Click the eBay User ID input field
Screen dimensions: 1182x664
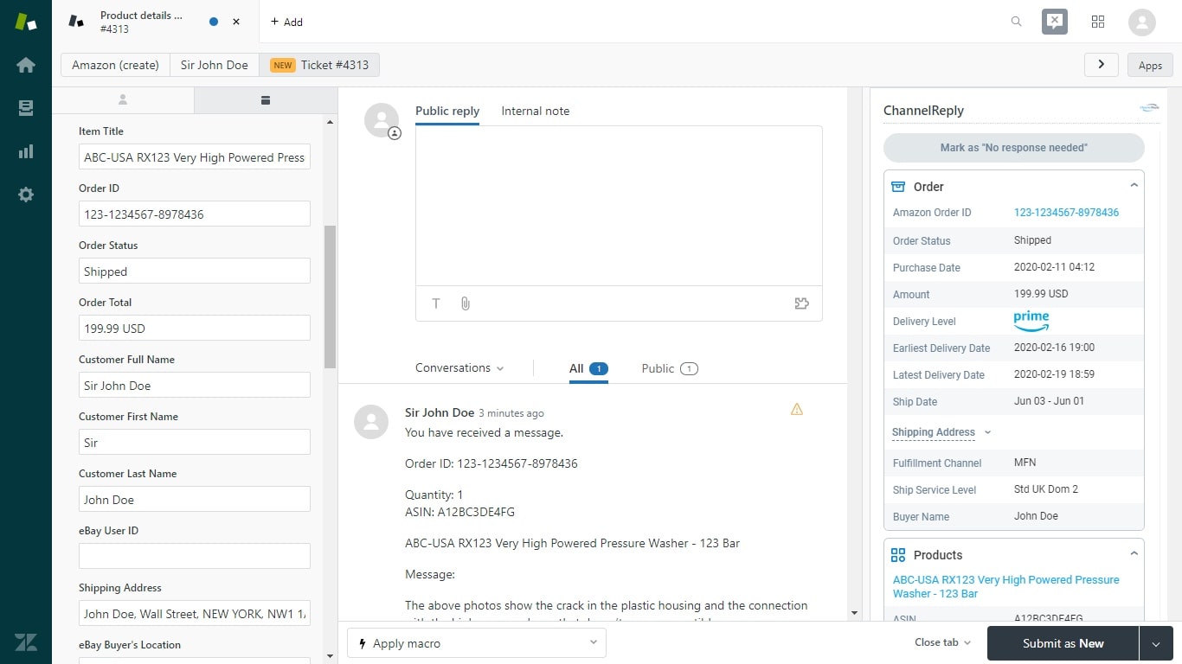(194, 556)
